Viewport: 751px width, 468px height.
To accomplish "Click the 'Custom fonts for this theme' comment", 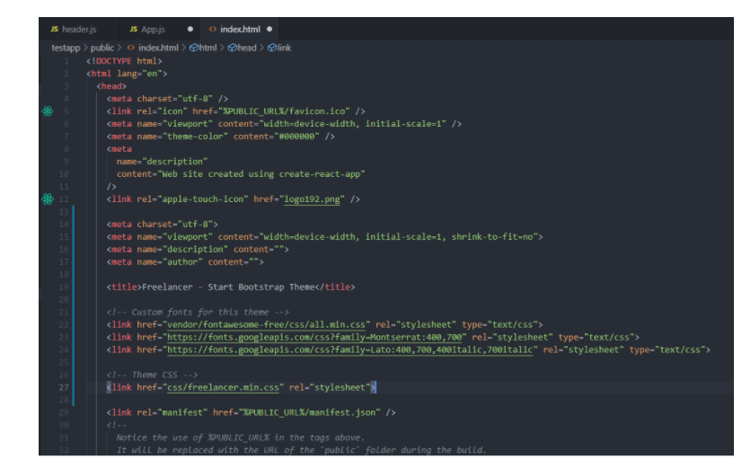I will click(198, 313).
